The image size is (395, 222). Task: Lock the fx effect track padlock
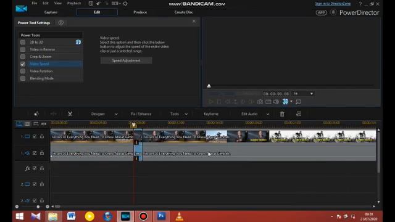[x=42, y=168]
